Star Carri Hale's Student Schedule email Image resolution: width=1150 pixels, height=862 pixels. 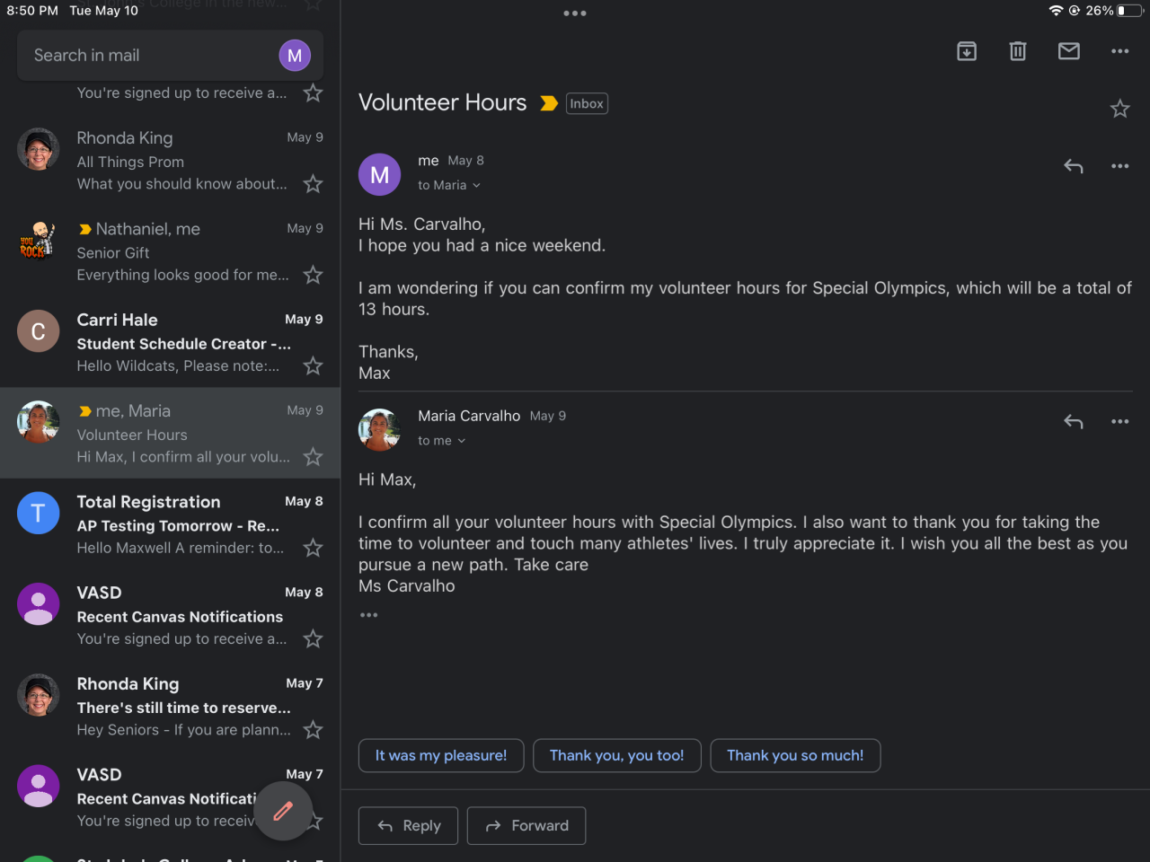[313, 365]
